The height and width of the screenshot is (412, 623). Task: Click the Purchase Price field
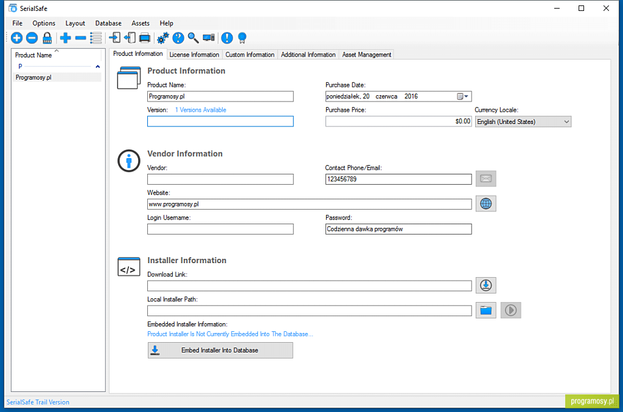399,122
